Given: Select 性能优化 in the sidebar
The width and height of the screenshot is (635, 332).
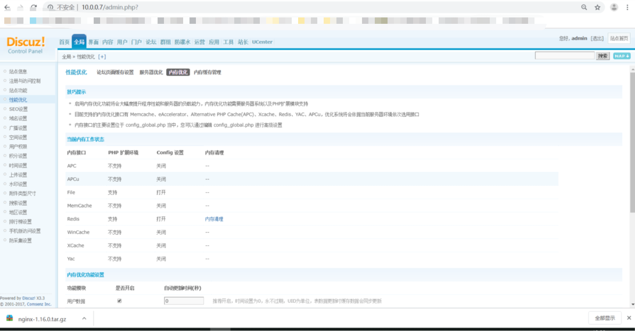Looking at the screenshot, I should 18,100.
